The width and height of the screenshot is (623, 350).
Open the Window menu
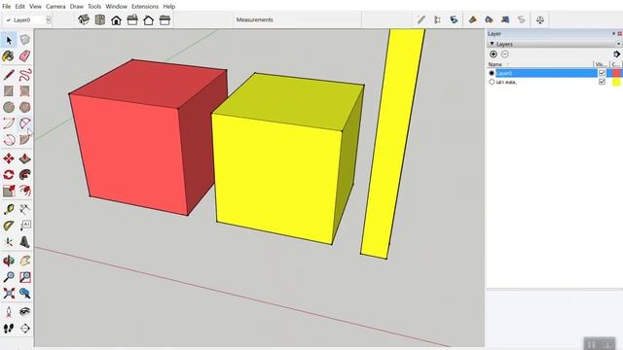click(x=117, y=7)
